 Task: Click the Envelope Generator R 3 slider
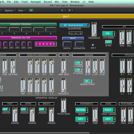tap(44, 66)
